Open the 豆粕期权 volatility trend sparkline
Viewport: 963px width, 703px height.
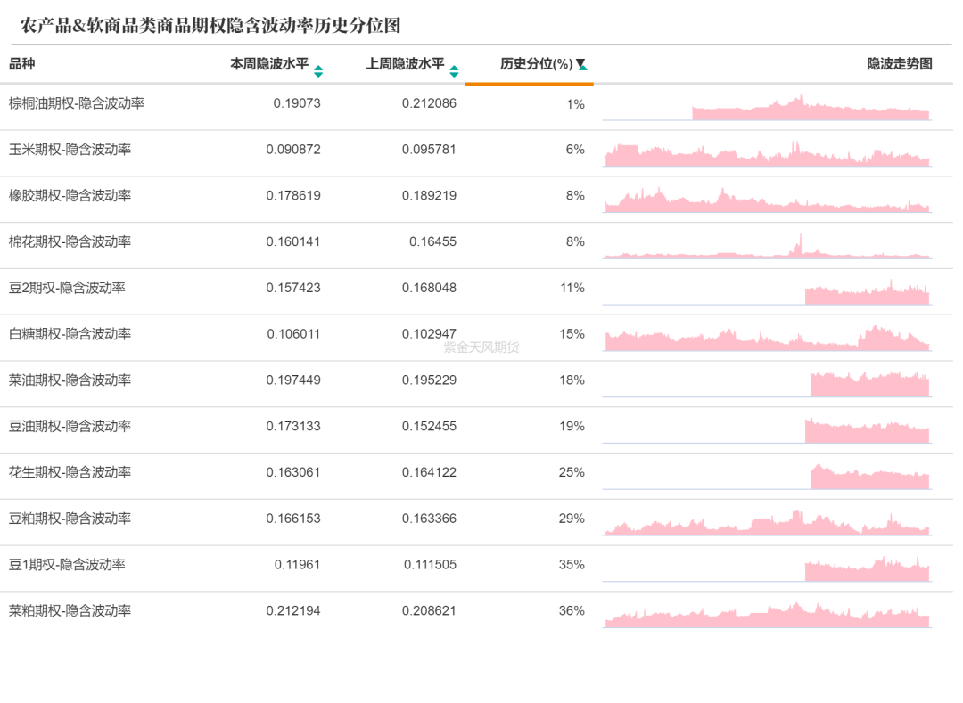tap(767, 522)
